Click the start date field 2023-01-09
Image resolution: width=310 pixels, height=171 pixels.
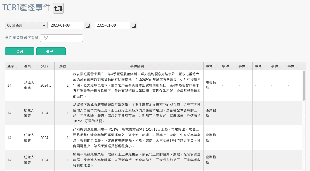66,25
